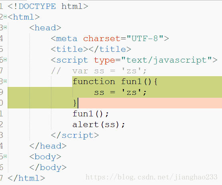Click the <!DOCTYPE html> line
Viewport: 222px width, 185px height.
(x=48, y=6)
